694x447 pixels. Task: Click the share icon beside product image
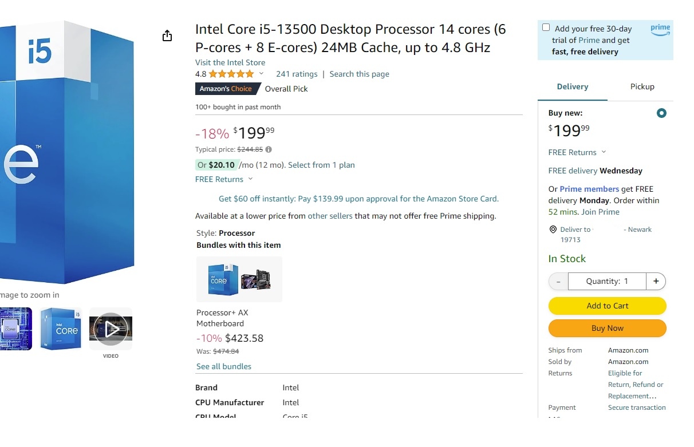(167, 36)
